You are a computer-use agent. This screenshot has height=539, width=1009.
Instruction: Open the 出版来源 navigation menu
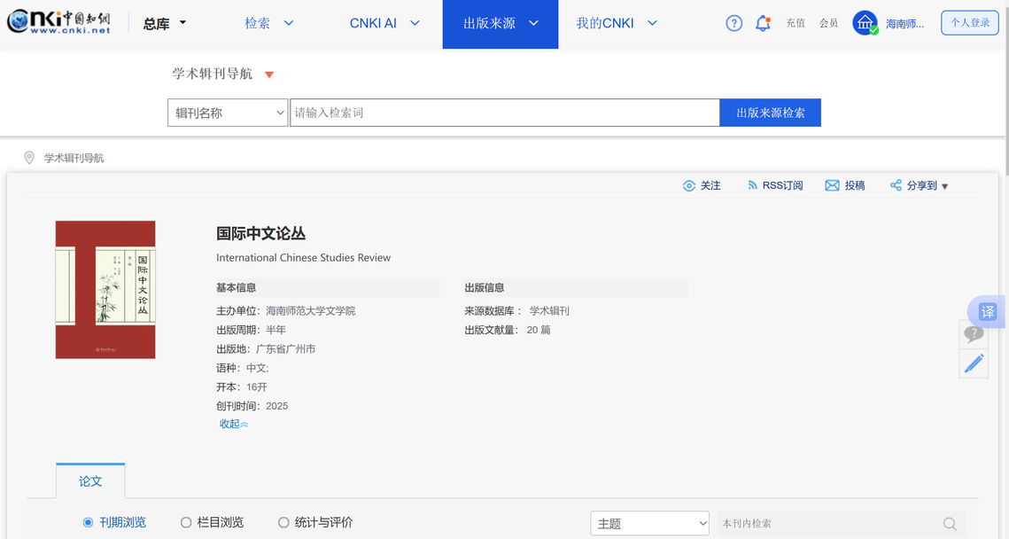click(x=500, y=24)
